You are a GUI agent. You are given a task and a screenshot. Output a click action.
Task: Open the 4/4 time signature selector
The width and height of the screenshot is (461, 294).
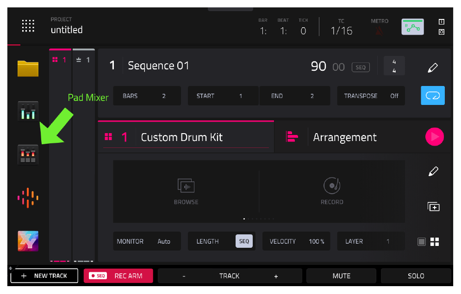tap(394, 66)
